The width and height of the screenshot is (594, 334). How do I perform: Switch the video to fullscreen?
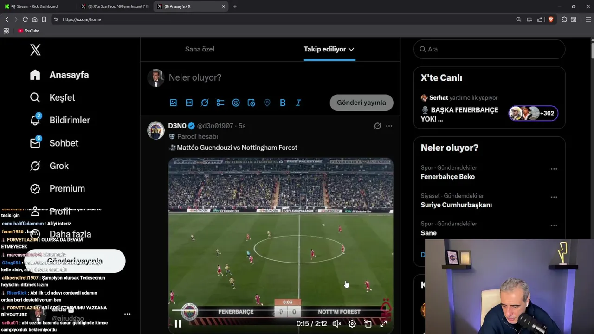click(x=383, y=324)
